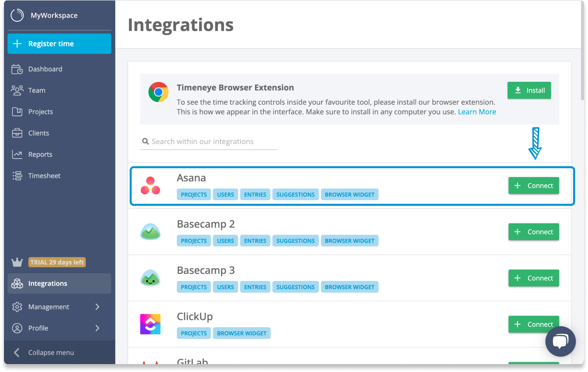Click the Team people icon
This screenshot has width=588, height=372.
click(17, 90)
